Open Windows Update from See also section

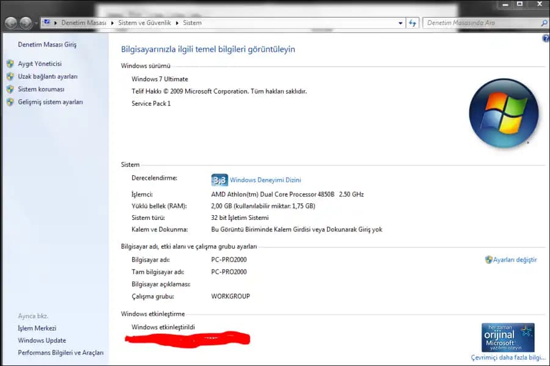(42, 340)
